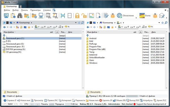Click the binoculars search icon
Screen dimensions: 170x107
20,16
